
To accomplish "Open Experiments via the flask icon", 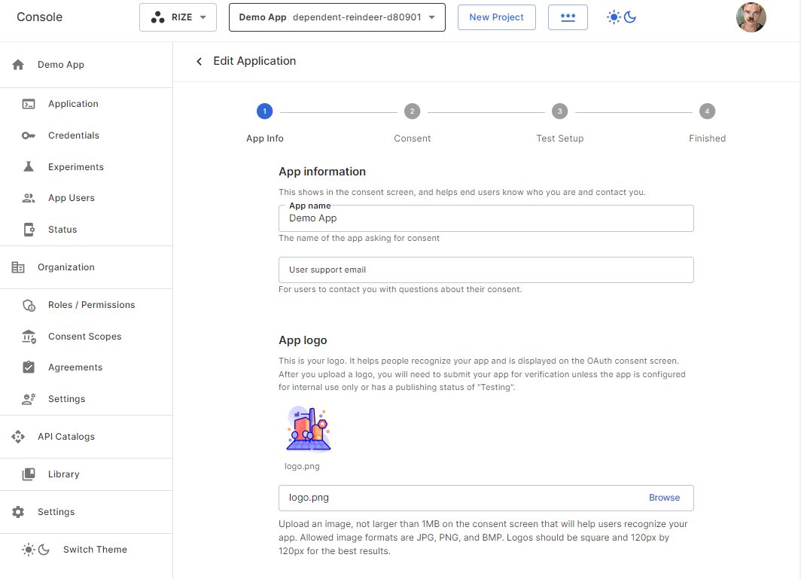I will [x=29, y=167].
